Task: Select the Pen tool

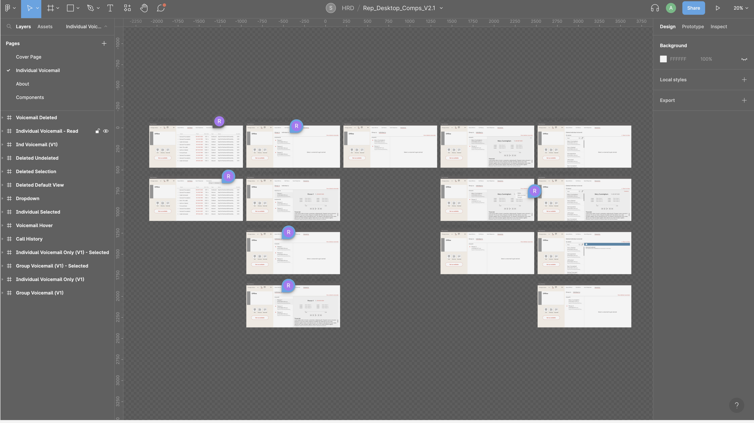Action: (x=90, y=8)
